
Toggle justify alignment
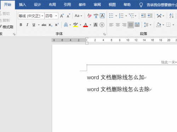pyautogui.click(x=131, y=25)
